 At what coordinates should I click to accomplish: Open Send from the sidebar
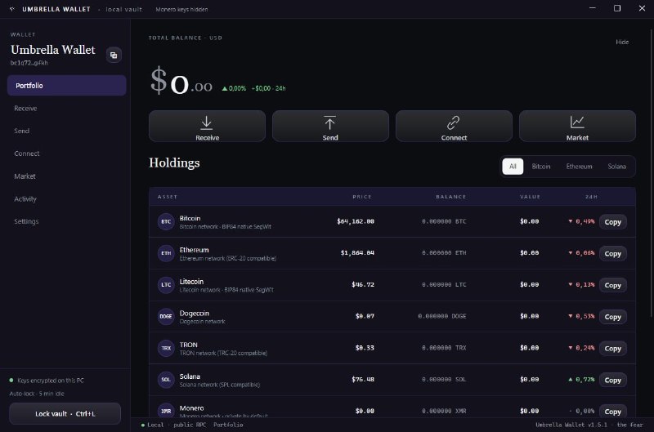[22, 131]
